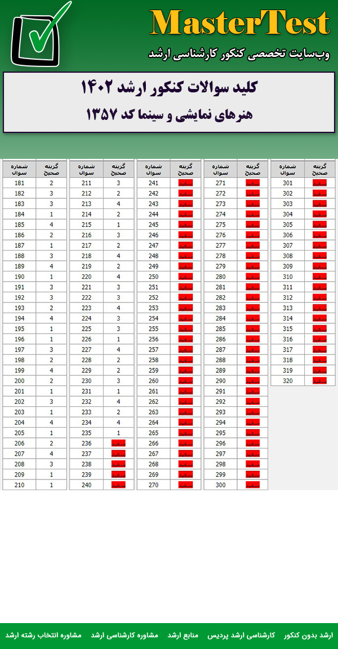Click the red answer cell for question 301

tap(319, 183)
